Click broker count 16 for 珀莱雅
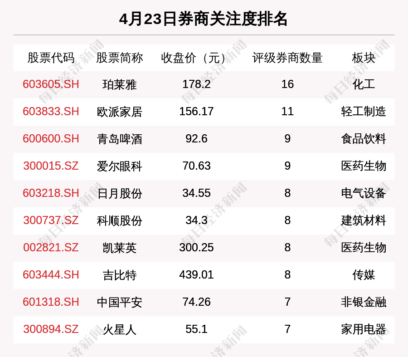This screenshot has height=357, width=408. click(x=287, y=84)
